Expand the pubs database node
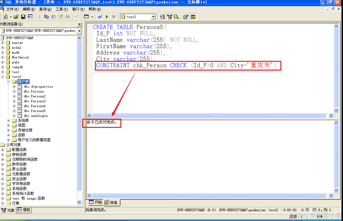343x221 pixels. coord(2,62)
